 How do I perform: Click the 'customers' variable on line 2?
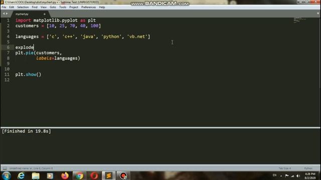[x=27, y=26]
